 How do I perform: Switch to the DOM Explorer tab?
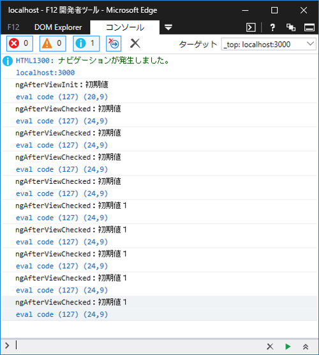[58, 27]
